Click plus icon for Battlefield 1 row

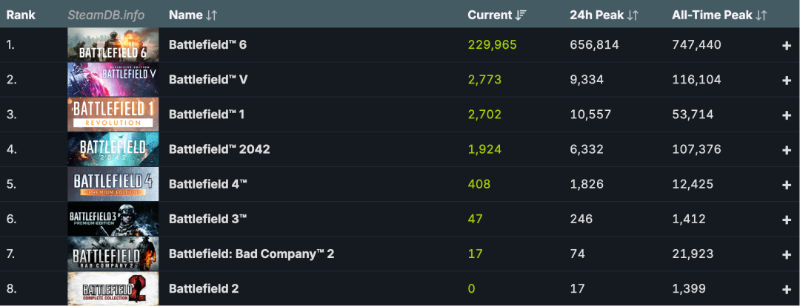[x=786, y=115]
